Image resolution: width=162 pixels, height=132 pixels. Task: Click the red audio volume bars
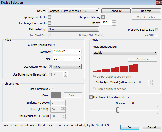point(115,68)
